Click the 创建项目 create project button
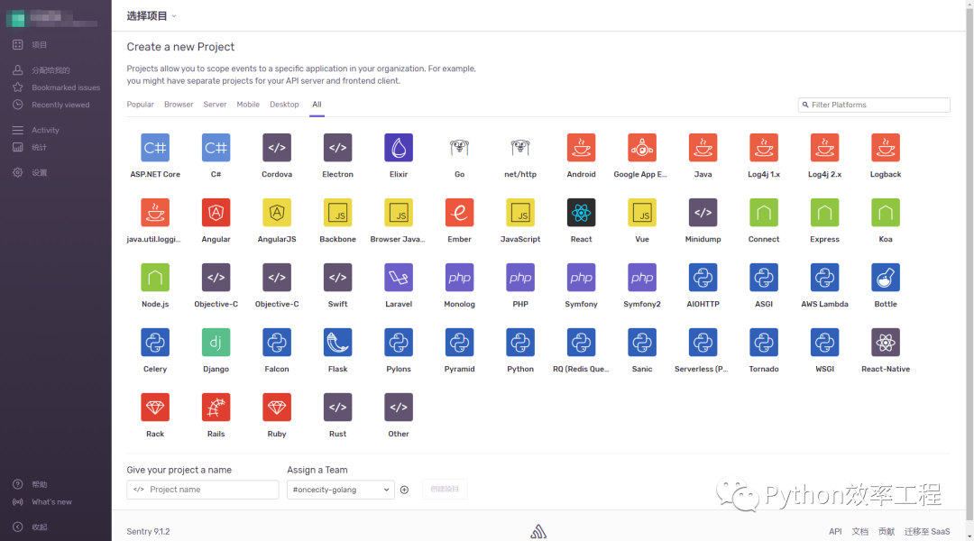The image size is (974, 541). [x=445, y=490]
